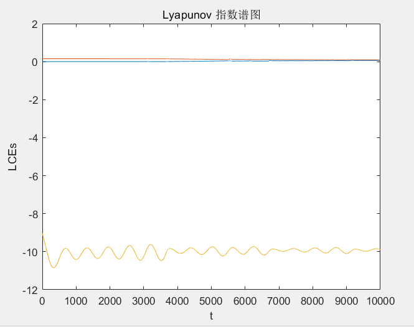Select the x-axis label "t"

211,315
